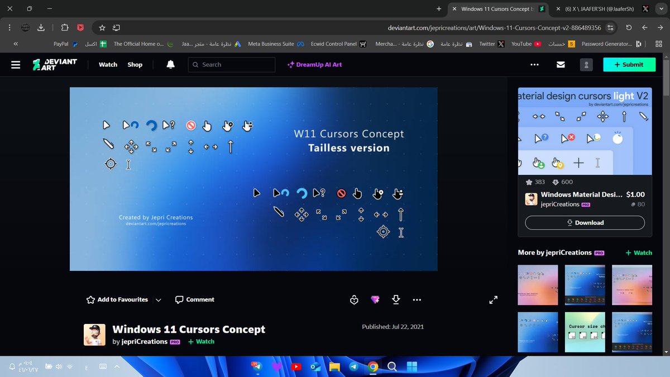Watch jepriCreations in More by section
Image resolution: width=670 pixels, height=377 pixels.
pos(639,252)
